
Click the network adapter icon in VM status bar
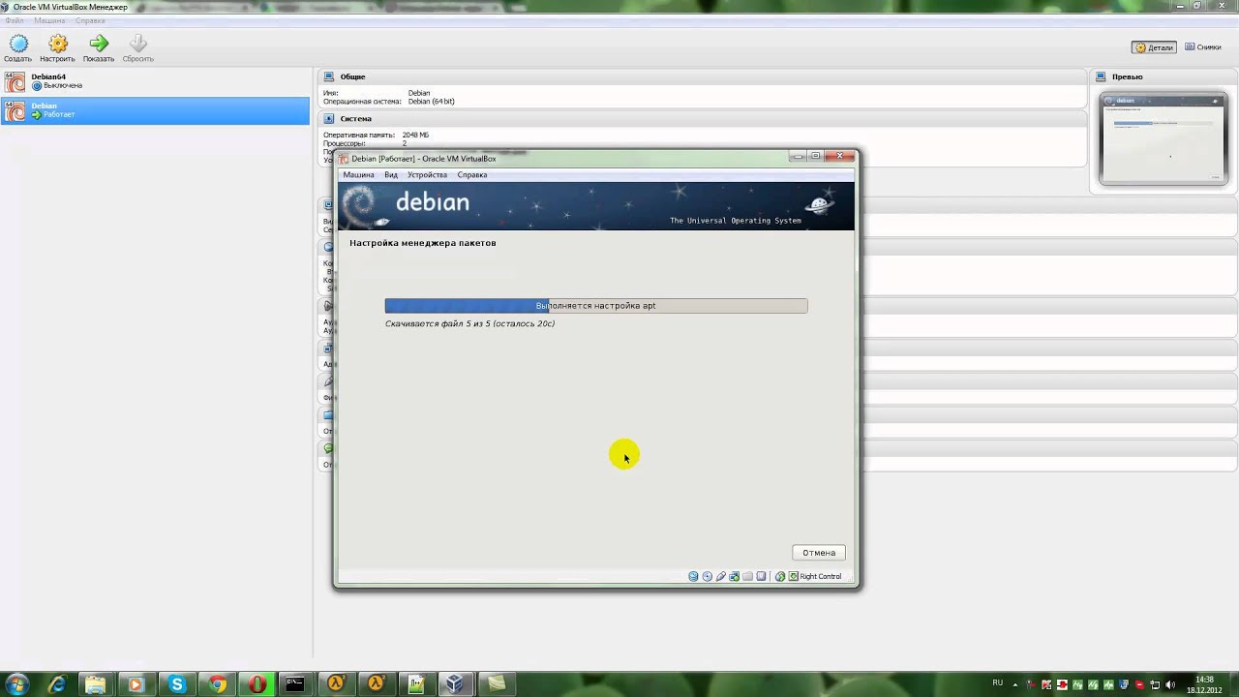click(x=734, y=576)
